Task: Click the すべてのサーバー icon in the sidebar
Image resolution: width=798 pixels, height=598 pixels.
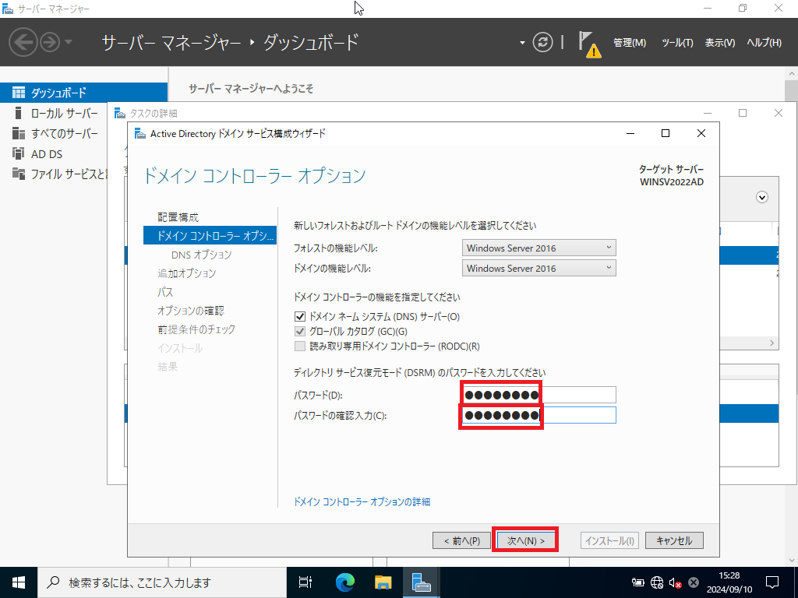Action: pos(19,133)
